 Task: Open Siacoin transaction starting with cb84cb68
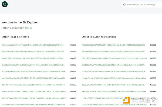[x=114, y=98]
